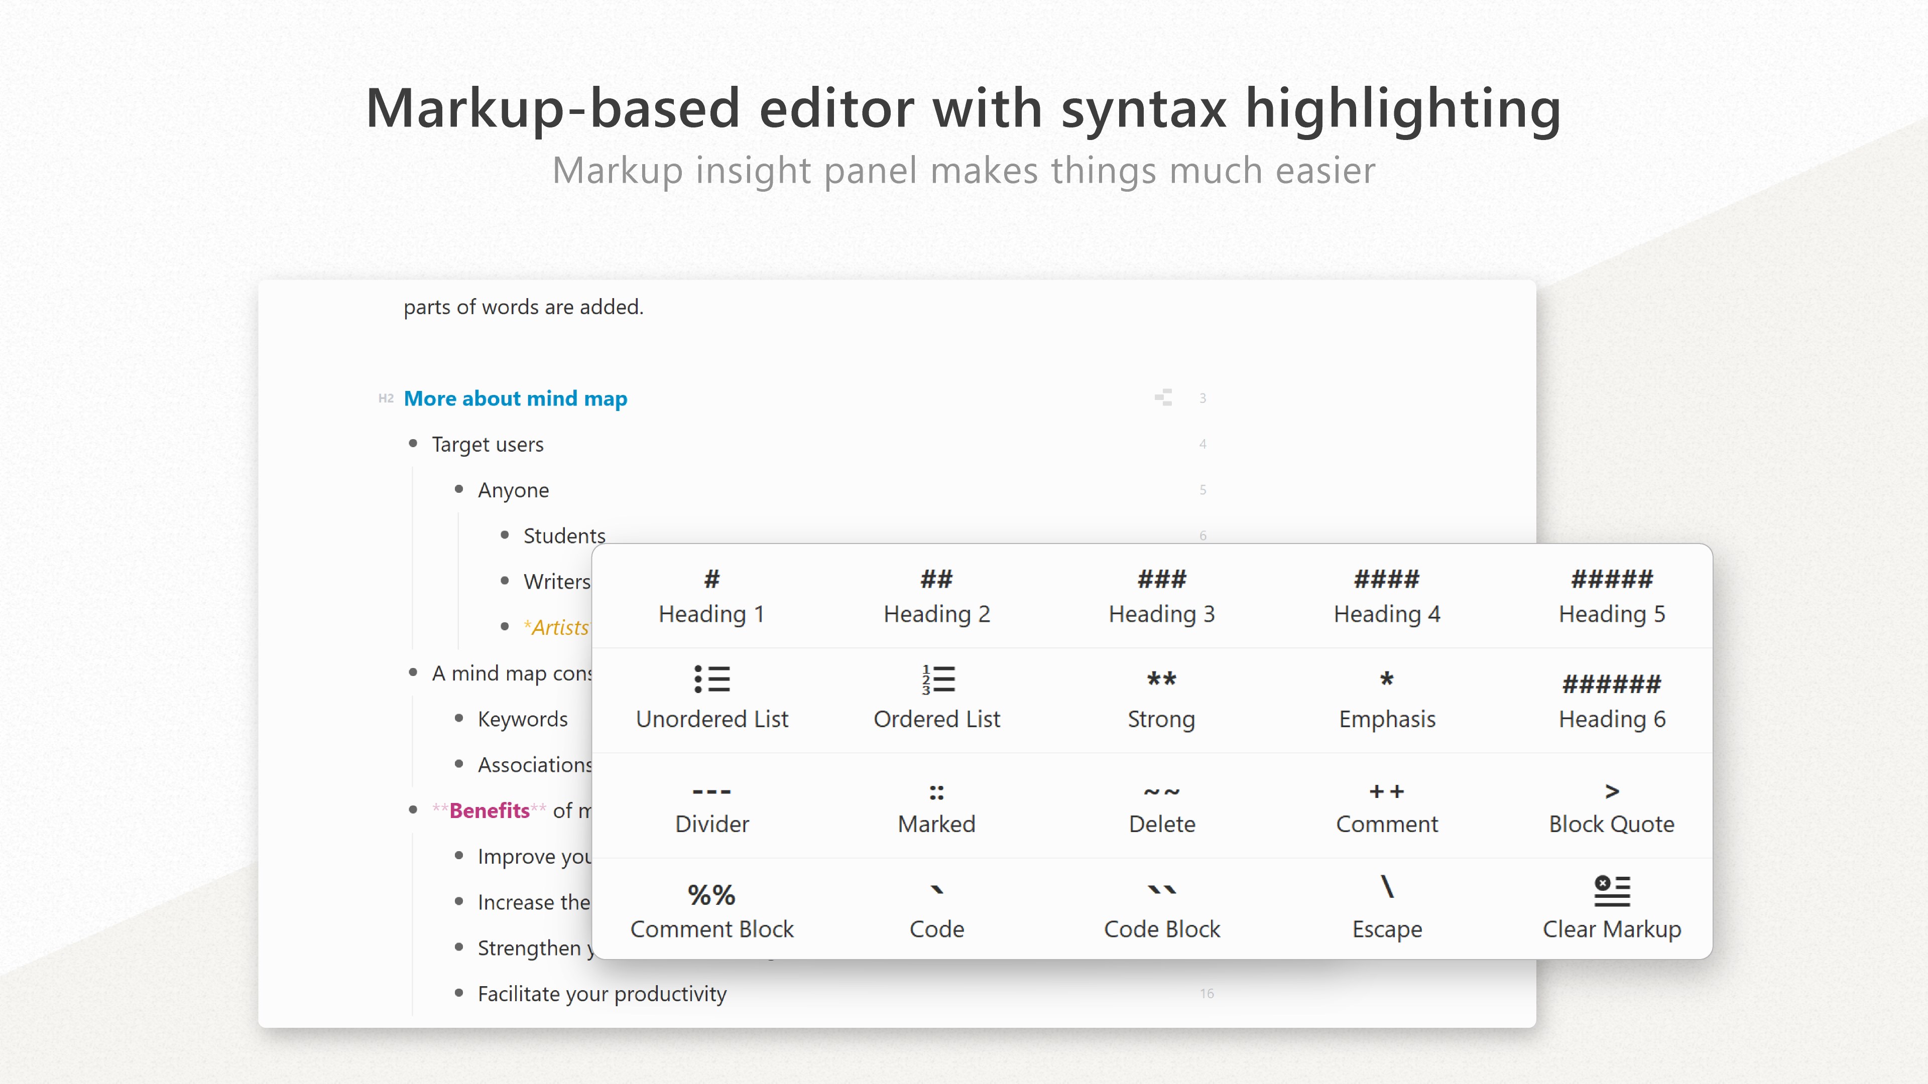Insert an Unordered List markup
1928x1084 pixels.
pyautogui.click(x=711, y=699)
